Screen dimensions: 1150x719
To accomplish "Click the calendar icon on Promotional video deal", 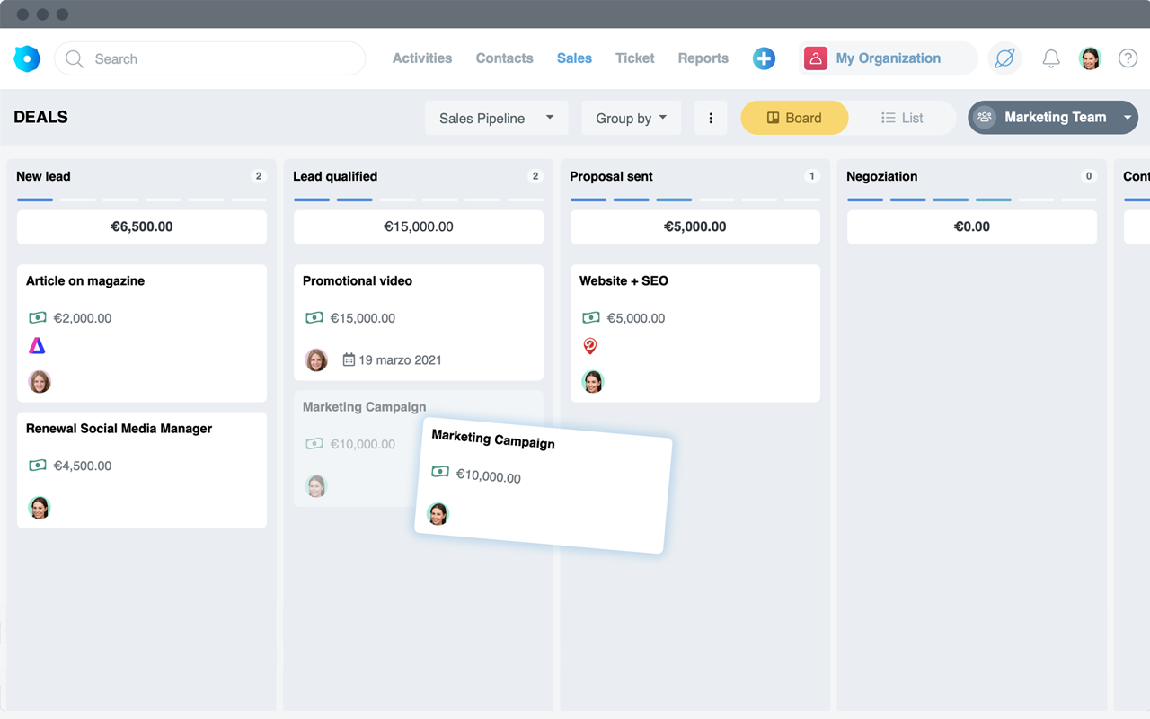I will tap(349, 359).
